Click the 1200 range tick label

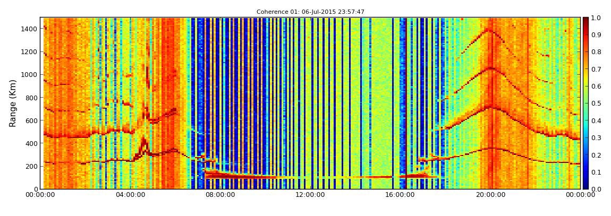point(30,52)
